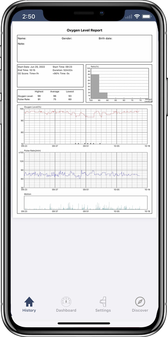
Task: Tap the Name field in report header
Action: pyautogui.click(x=22, y=38)
